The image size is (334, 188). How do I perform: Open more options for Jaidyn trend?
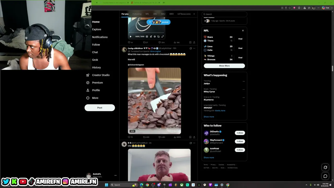(244, 81)
